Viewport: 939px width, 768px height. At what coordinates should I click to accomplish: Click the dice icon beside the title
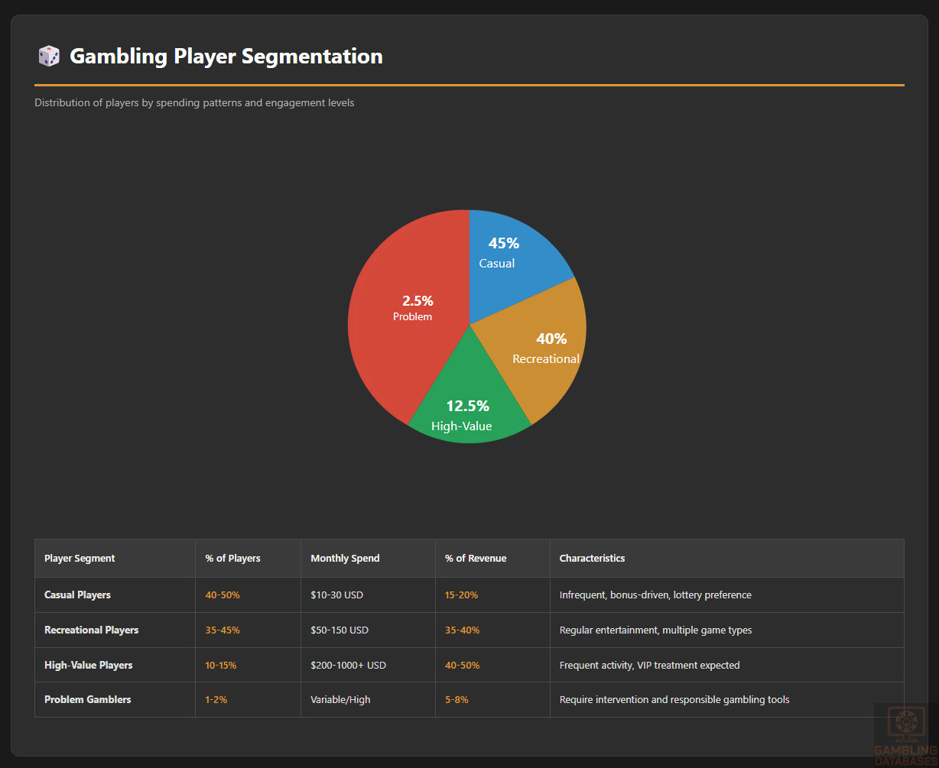[x=48, y=57]
